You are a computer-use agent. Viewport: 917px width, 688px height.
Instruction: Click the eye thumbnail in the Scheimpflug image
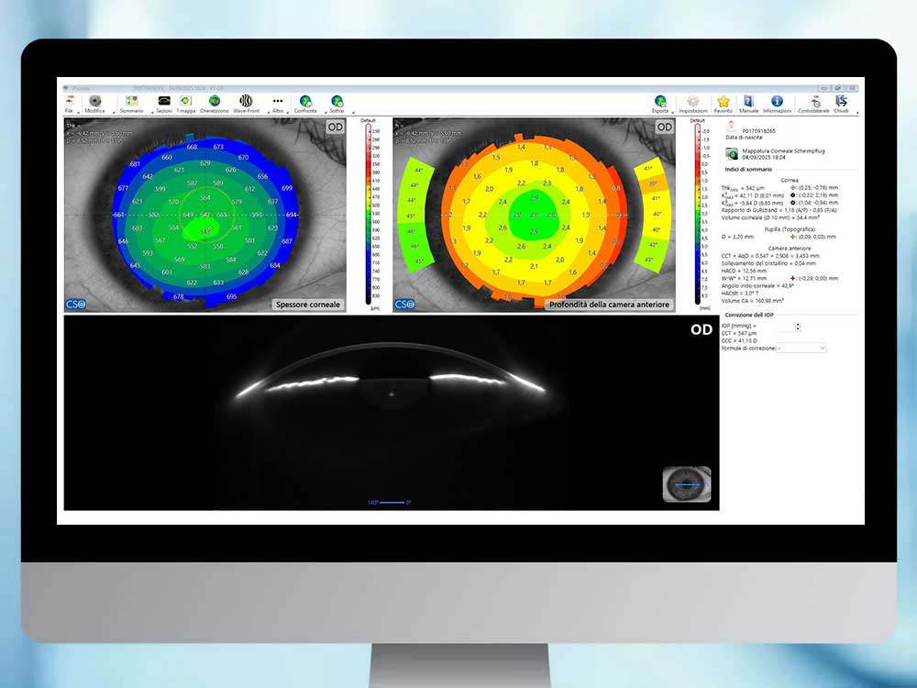686,483
